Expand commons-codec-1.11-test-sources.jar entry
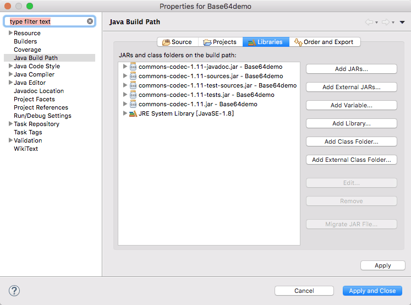The width and height of the screenshot is (411, 305). (125, 85)
